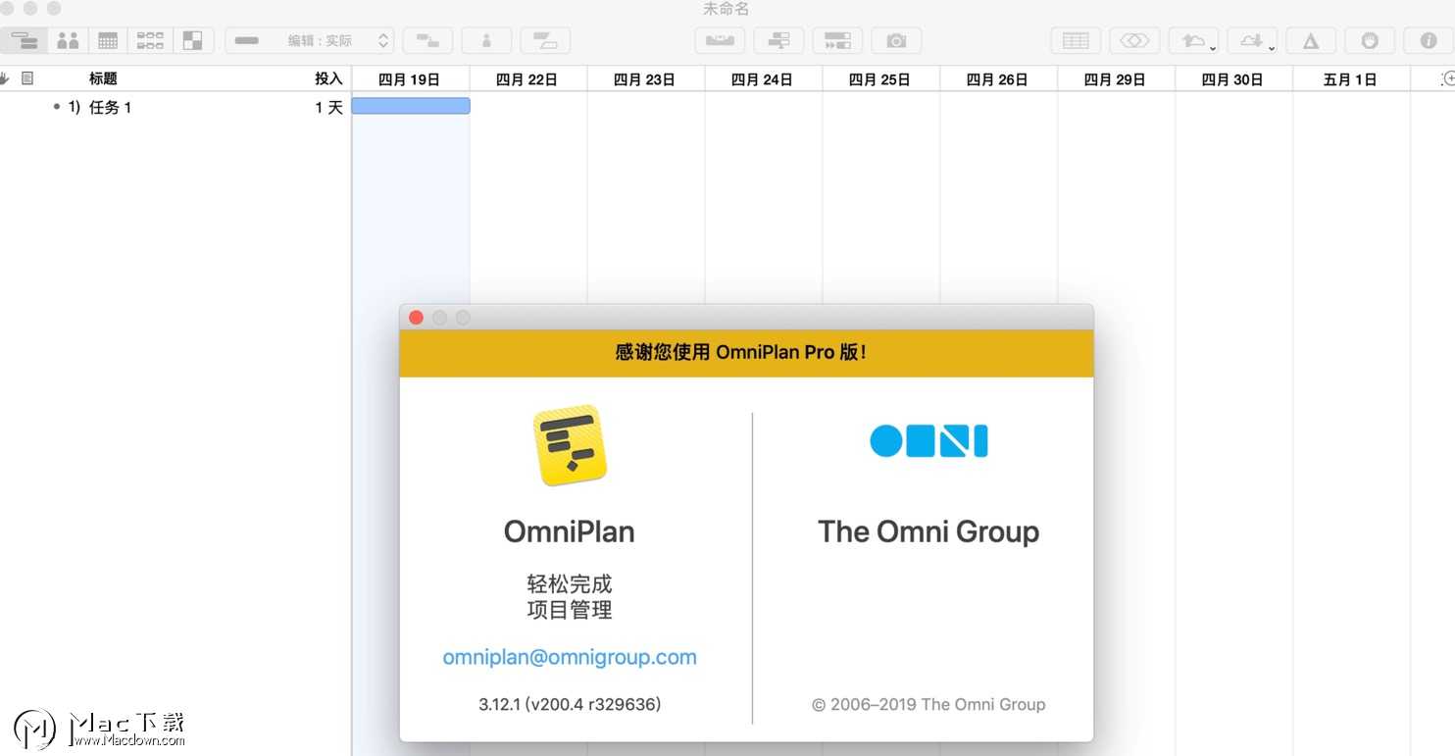The height and width of the screenshot is (756, 1455).
Task: Click the camera set baseline button
Action: pos(896,40)
